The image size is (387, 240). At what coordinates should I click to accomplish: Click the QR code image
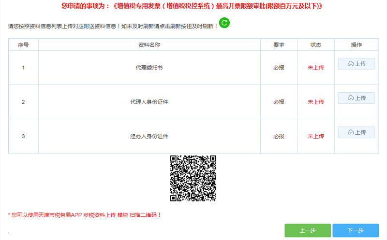point(193,178)
